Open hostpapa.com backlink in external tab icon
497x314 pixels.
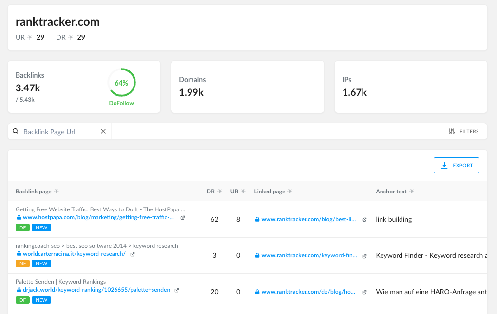(183, 218)
